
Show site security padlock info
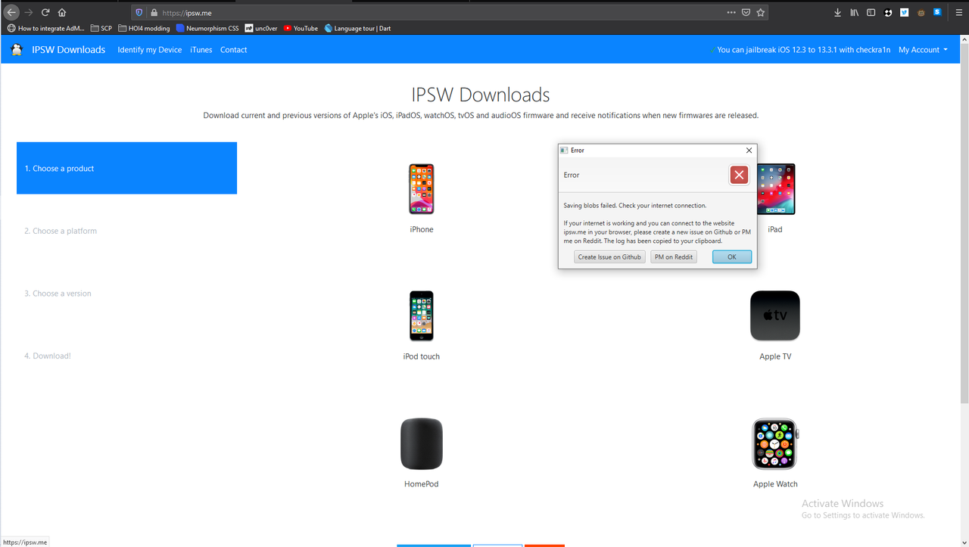[154, 12]
